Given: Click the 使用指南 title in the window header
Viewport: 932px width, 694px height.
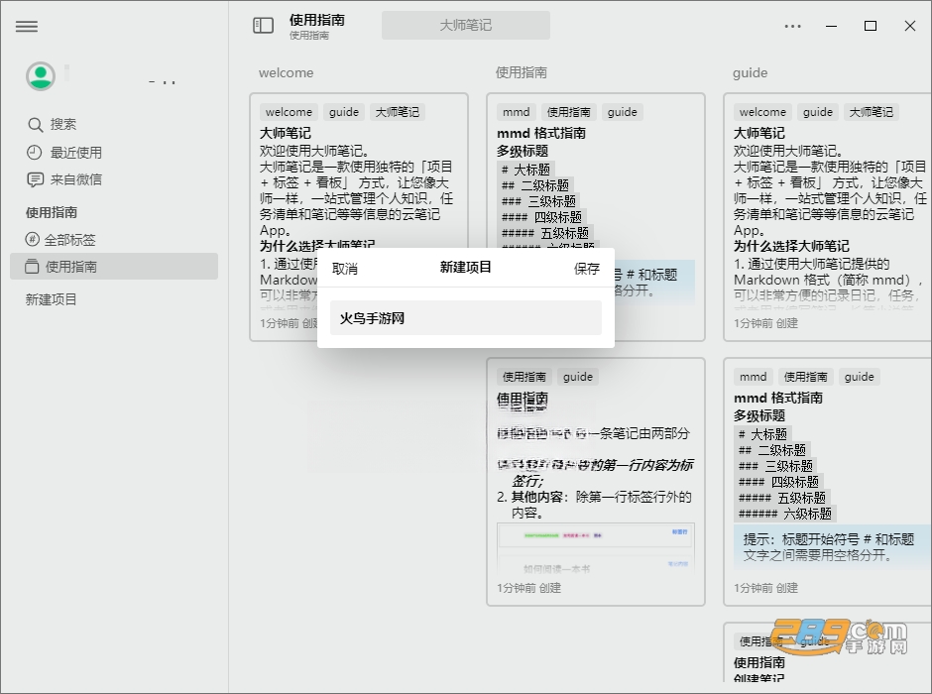Looking at the screenshot, I should [x=317, y=20].
